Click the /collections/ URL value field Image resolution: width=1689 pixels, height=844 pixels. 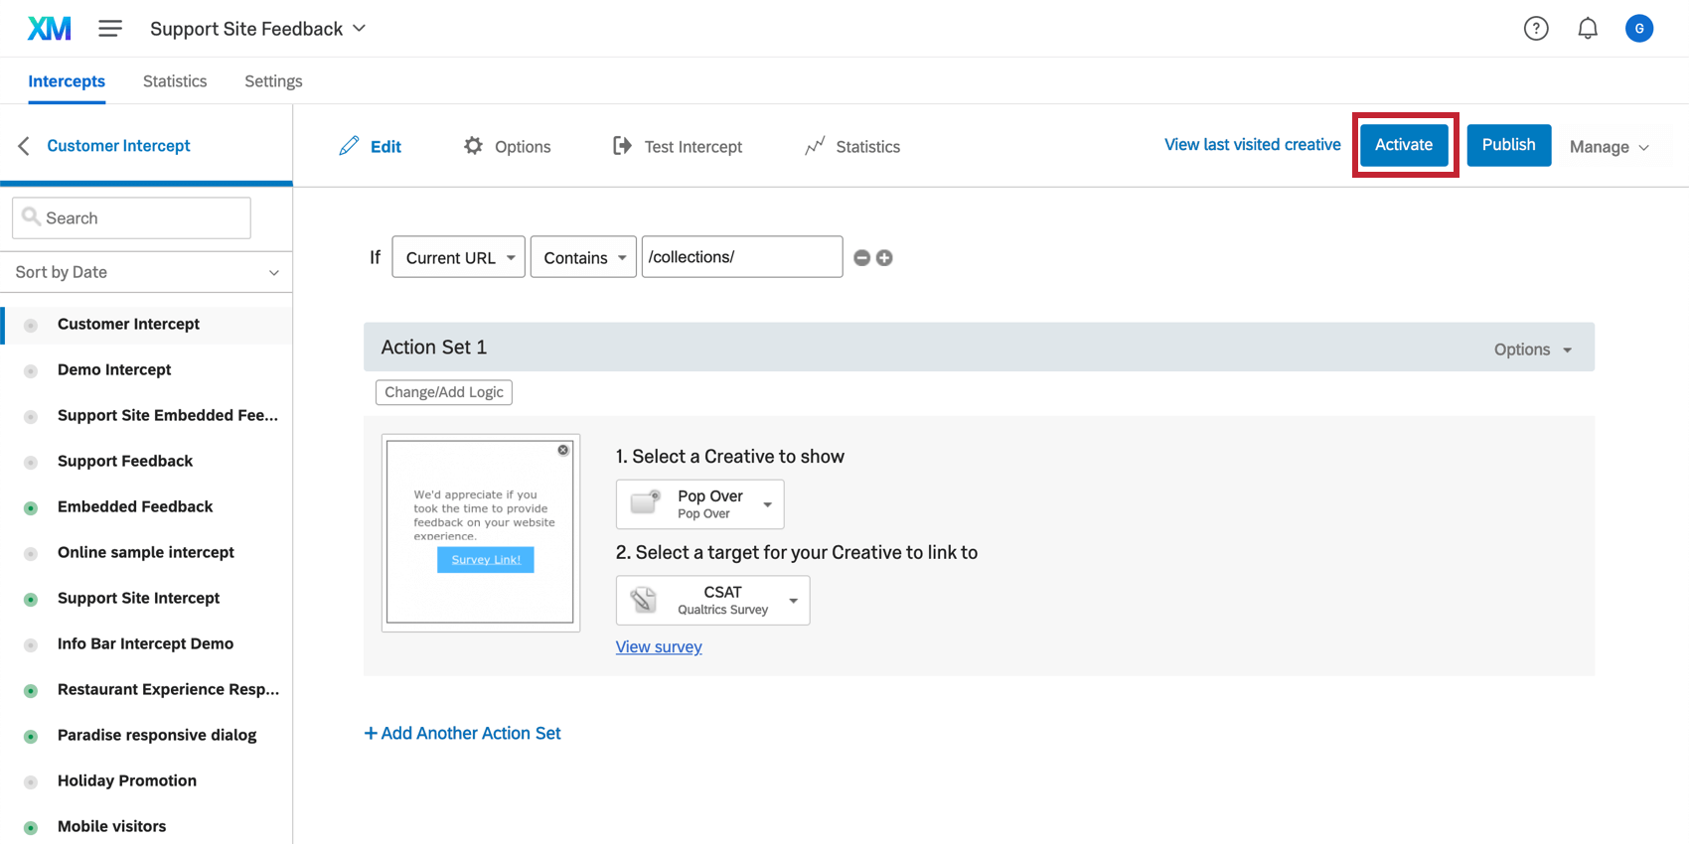[742, 257]
